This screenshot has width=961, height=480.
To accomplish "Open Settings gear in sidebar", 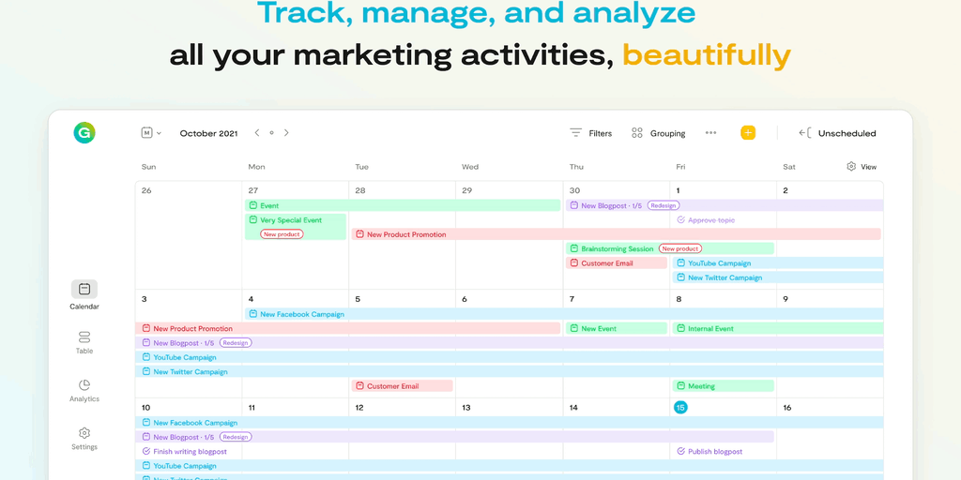I will (x=84, y=433).
